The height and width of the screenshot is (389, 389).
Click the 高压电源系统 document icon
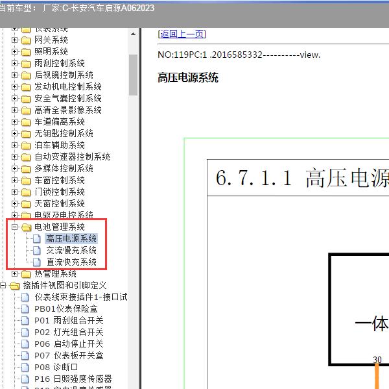point(37,238)
